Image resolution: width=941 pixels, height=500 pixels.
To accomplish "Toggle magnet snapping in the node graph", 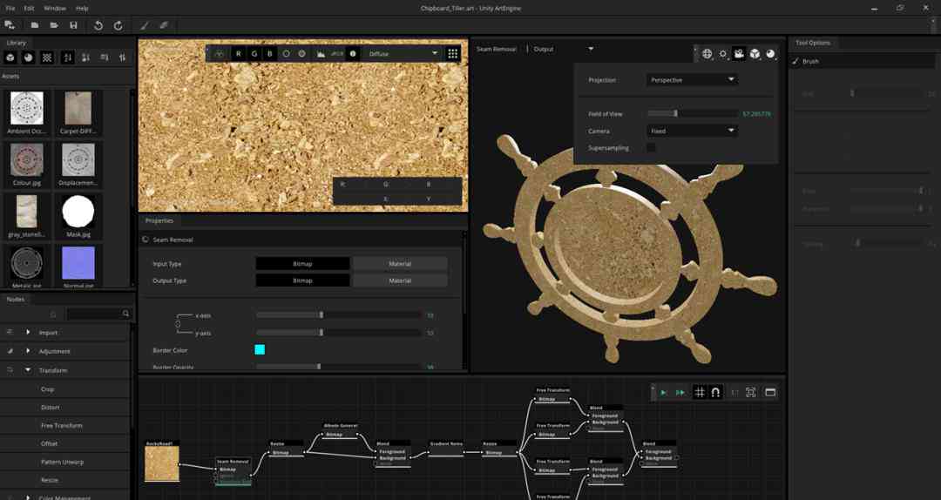I will coord(715,393).
